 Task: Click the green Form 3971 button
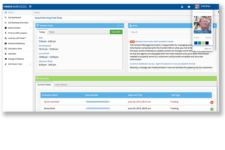click(x=116, y=32)
